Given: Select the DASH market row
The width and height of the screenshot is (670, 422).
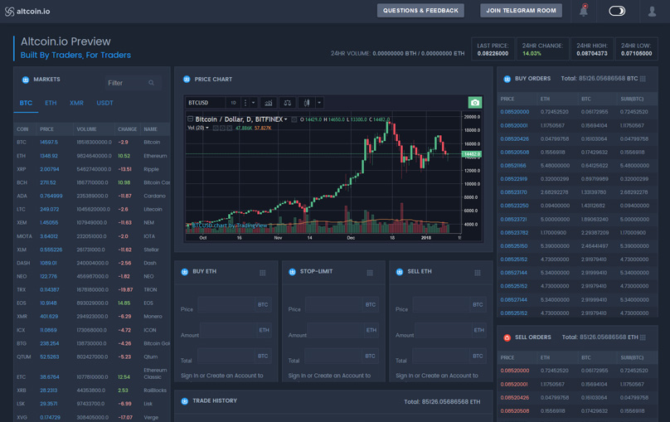Looking at the screenshot, I should coord(92,263).
